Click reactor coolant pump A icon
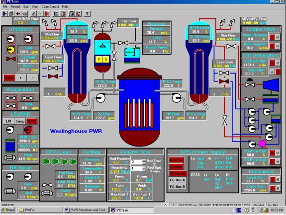The image size is (286, 215). point(100,98)
